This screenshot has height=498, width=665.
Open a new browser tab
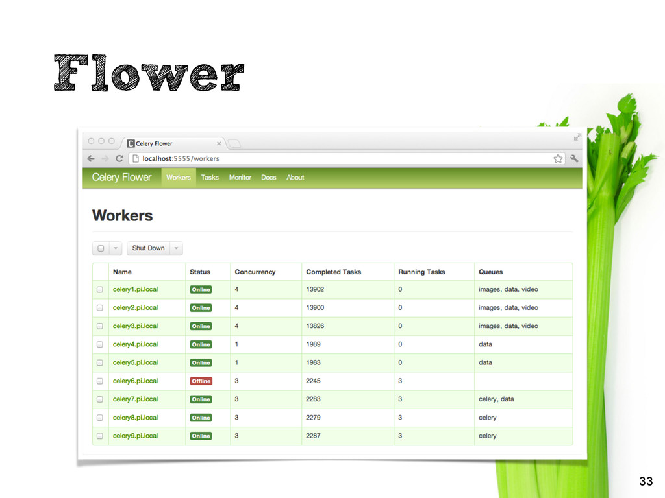click(234, 143)
